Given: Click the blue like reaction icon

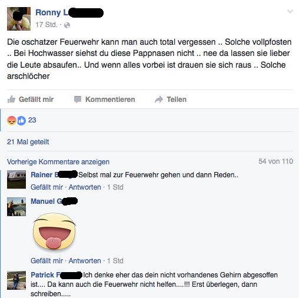Looking at the screenshot, I should 21,121.
